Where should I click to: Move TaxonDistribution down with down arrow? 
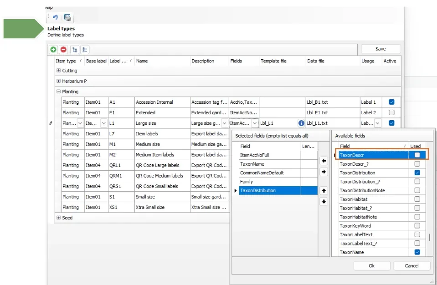(324, 202)
